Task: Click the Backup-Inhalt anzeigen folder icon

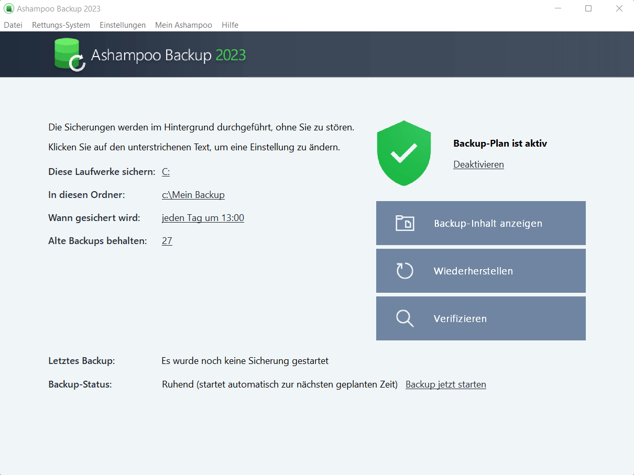Action: [x=404, y=223]
